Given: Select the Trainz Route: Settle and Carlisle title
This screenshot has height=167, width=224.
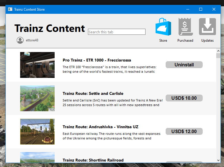Looking at the screenshot, I should pos(93,93).
